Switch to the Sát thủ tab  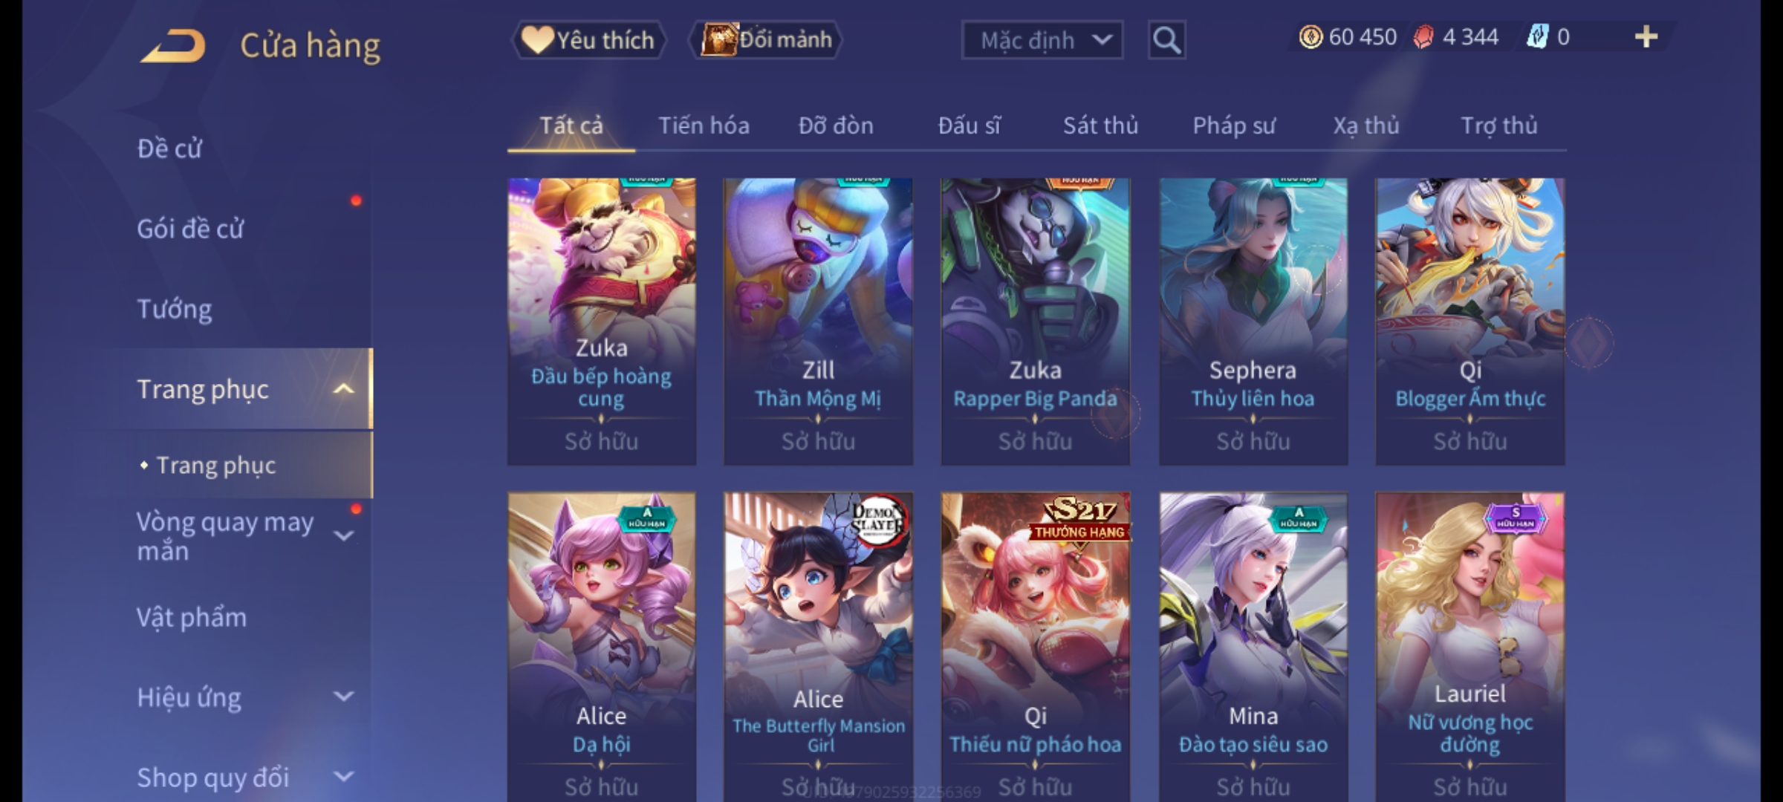pos(1100,125)
